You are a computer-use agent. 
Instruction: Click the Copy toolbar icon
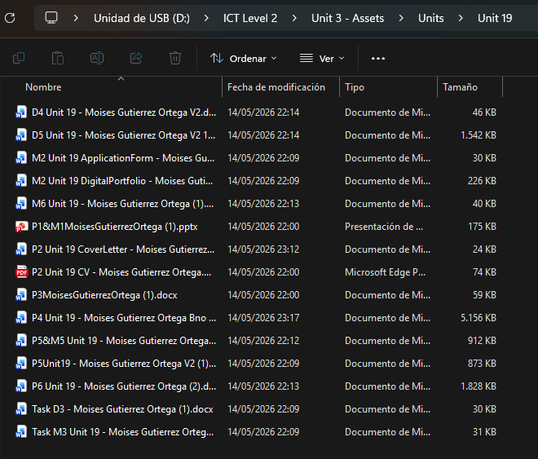point(19,58)
